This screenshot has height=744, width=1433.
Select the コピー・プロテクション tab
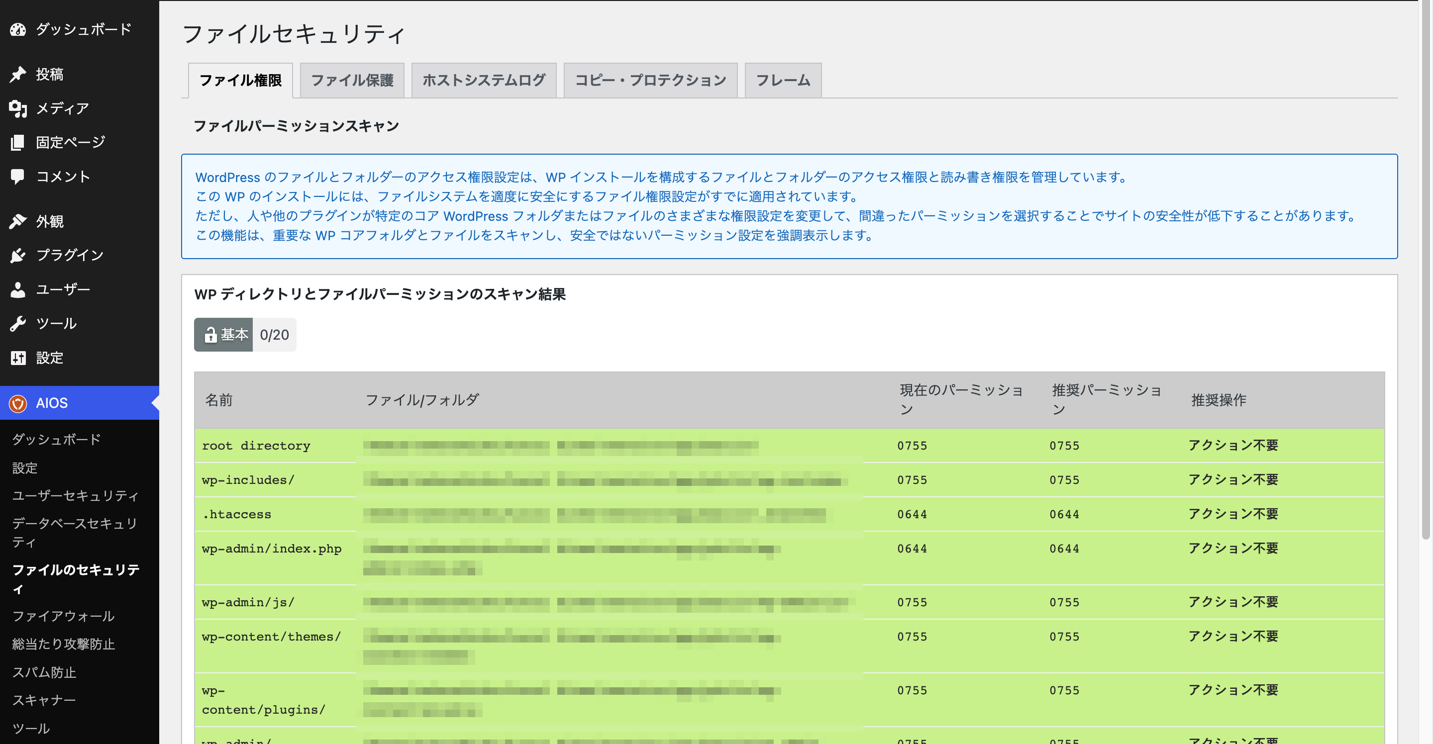650,81
